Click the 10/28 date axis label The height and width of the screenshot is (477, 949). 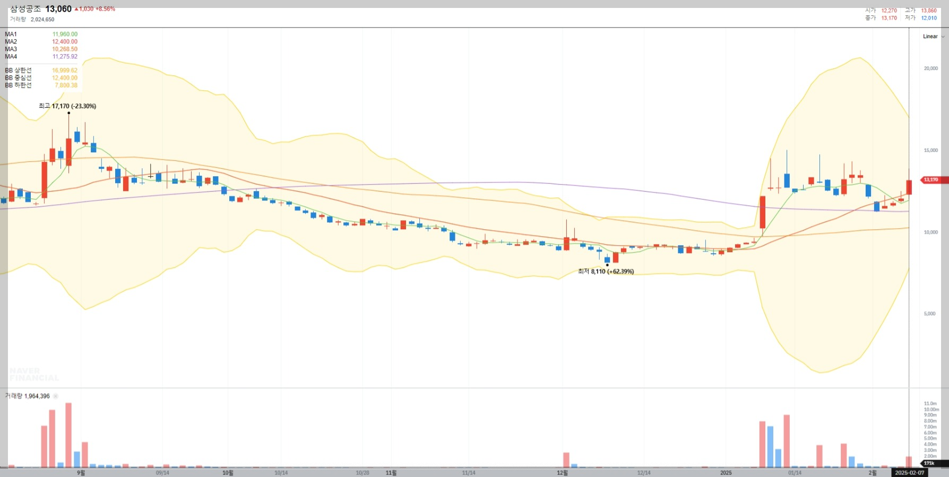363,473
